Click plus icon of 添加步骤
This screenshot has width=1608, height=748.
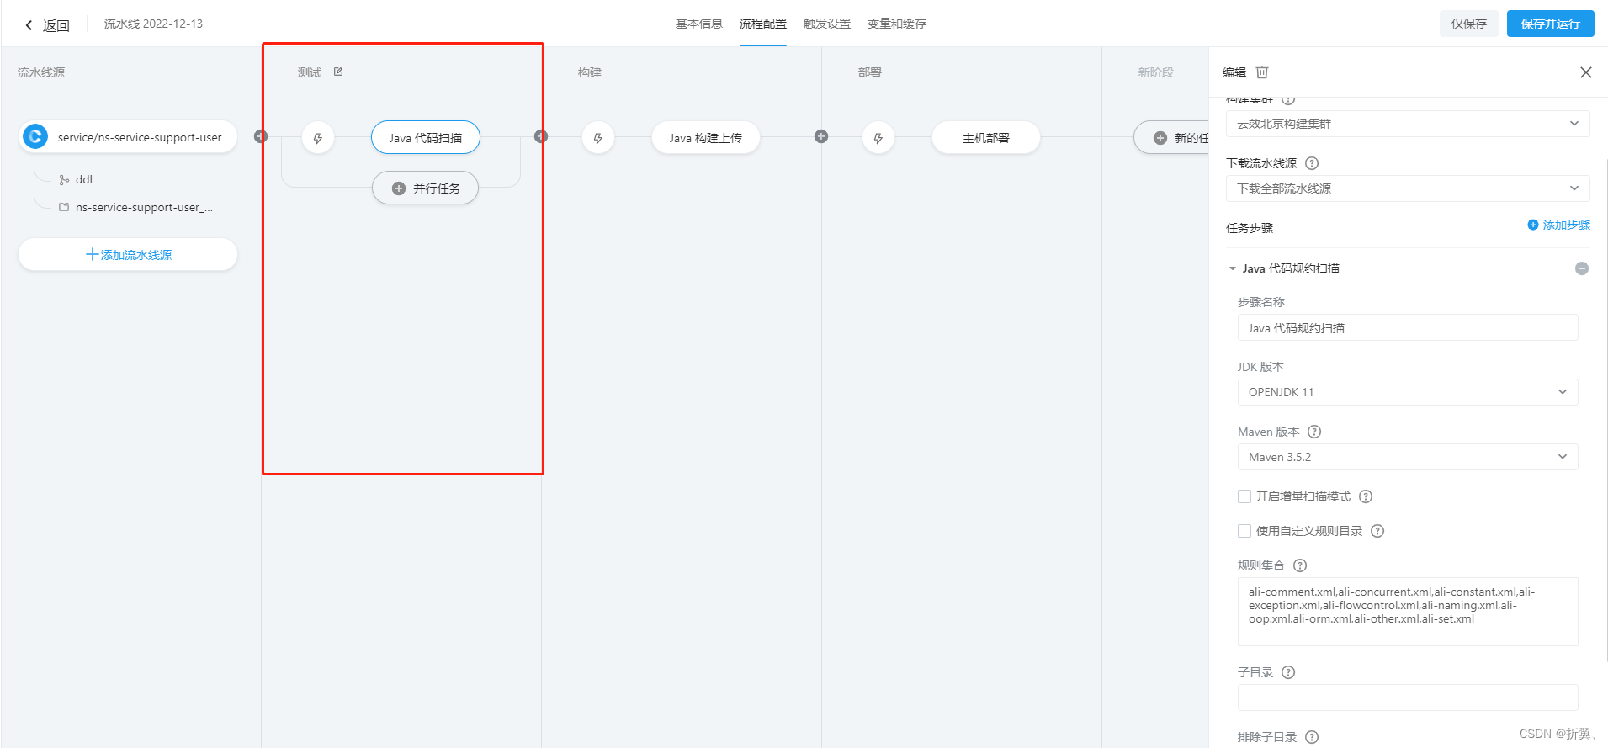point(1533,225)
